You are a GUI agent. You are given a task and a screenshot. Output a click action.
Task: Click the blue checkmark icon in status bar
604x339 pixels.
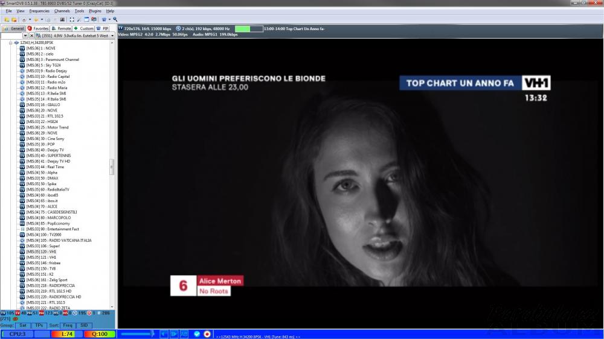(197, 334)
